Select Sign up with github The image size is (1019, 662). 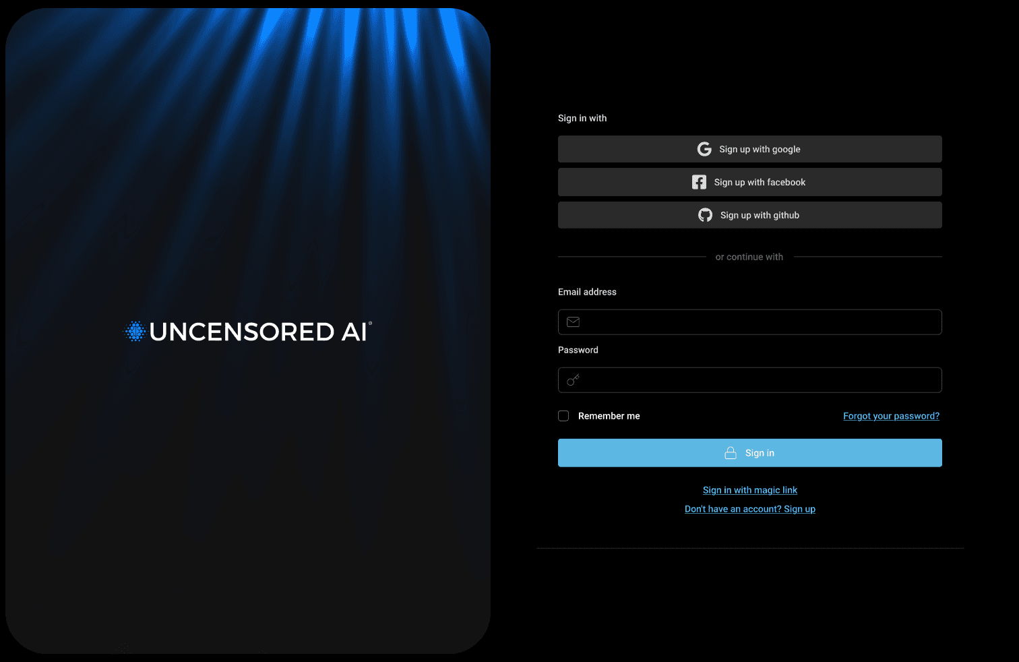[x=750, y=215]
